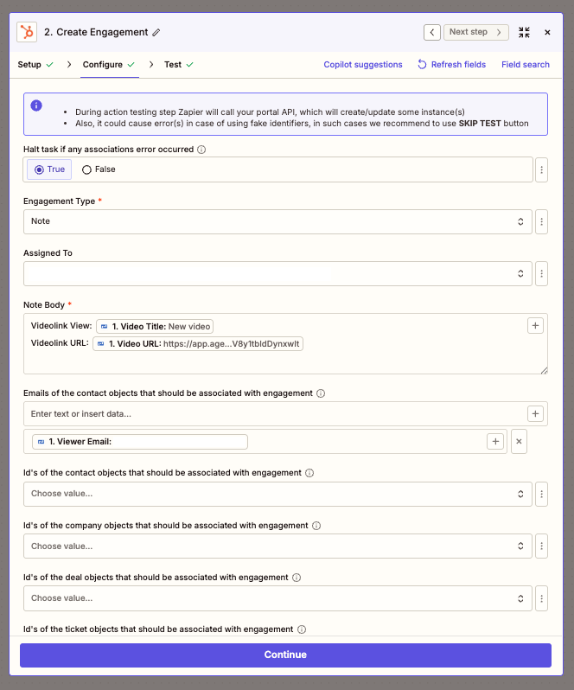Viewport: 574px width, 690px height.
Task: Open the company objects Id dropdown
Action: [277, 546]
